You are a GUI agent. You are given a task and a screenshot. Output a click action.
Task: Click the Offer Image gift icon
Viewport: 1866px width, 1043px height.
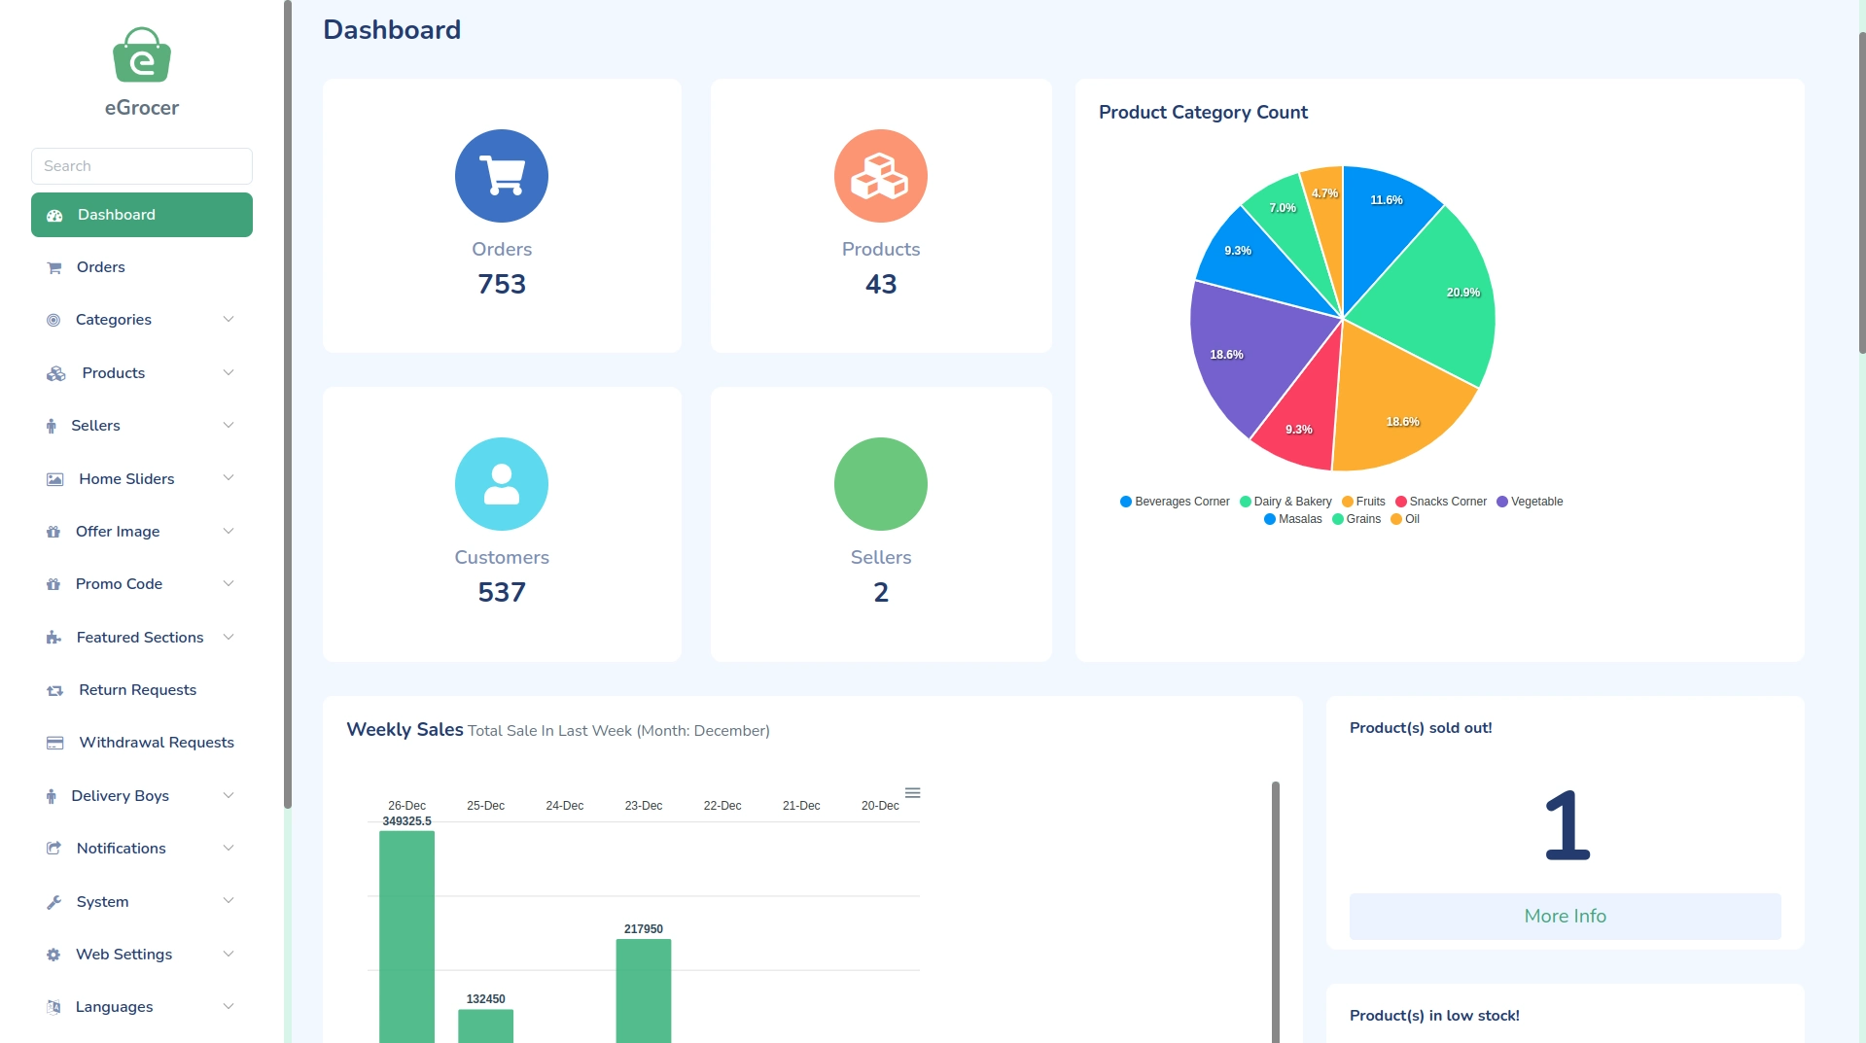(53, 532)
